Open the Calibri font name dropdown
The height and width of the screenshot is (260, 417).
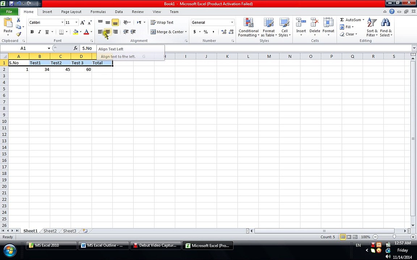tap(62, 22)
